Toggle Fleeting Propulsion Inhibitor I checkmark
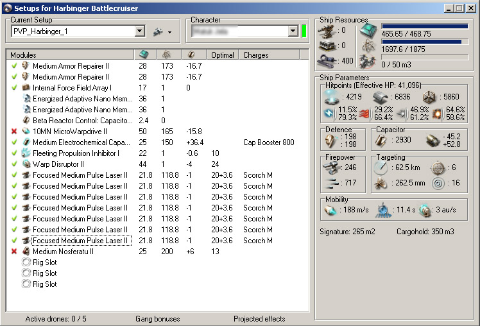Viewport: 480px width, 326px height. pos(14,153)
